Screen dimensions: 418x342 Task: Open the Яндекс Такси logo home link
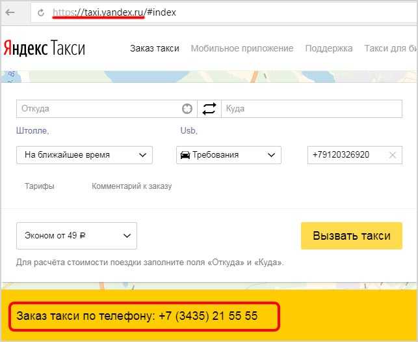[44, 48]
